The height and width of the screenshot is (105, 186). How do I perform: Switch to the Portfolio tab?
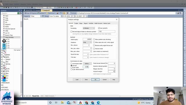pyautogui.click(x=91, y=23)
